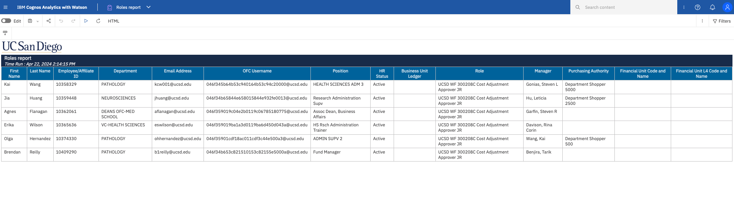Click the Share icon in toolbar
This screenshot has height=209, width=734.
49,21
